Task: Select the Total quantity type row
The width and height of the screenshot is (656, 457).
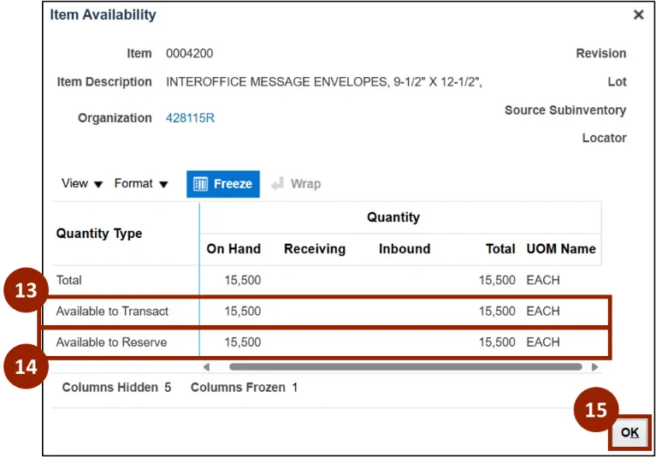Action: point(69,280)
